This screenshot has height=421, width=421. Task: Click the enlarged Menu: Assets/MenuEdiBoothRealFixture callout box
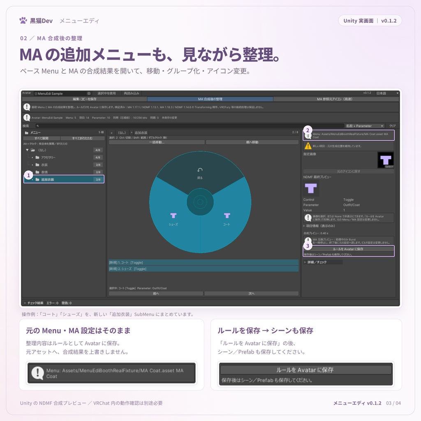click(111, 373)
